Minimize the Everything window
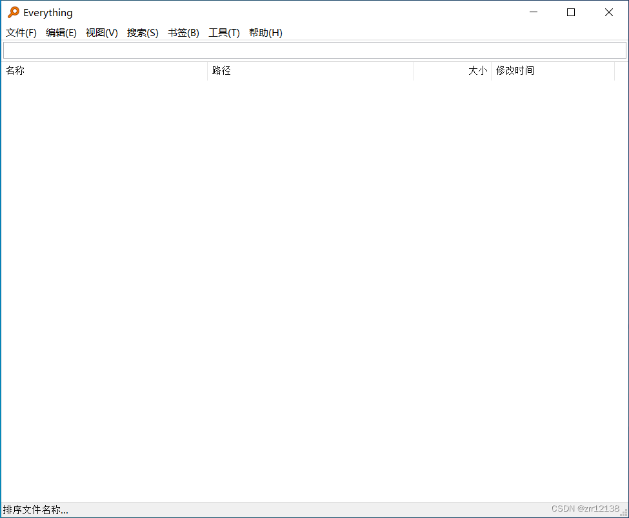Viewport: 629px width, 518px height. 533,12
